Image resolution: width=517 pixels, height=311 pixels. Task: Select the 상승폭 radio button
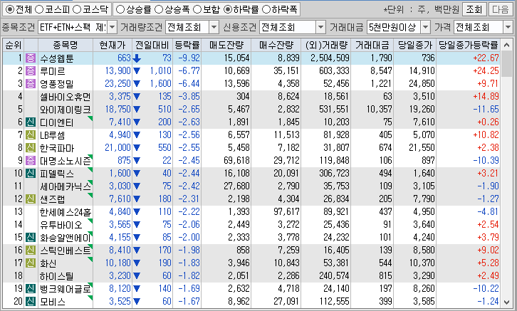159,9
